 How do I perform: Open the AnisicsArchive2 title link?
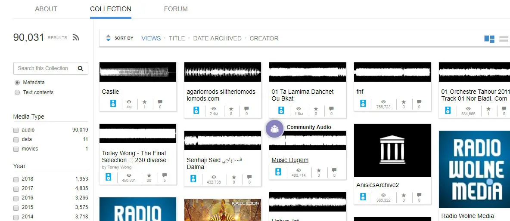pyautogui.click(x=378, y=185)
